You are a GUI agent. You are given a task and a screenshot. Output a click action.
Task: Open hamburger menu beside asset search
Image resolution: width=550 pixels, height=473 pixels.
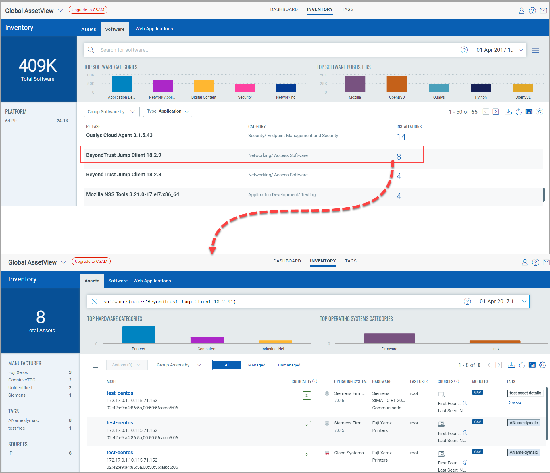point(539,302)
